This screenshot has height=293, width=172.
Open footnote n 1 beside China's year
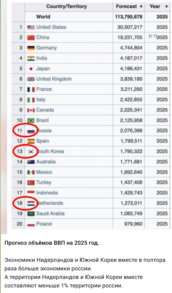tap(153, 36)
